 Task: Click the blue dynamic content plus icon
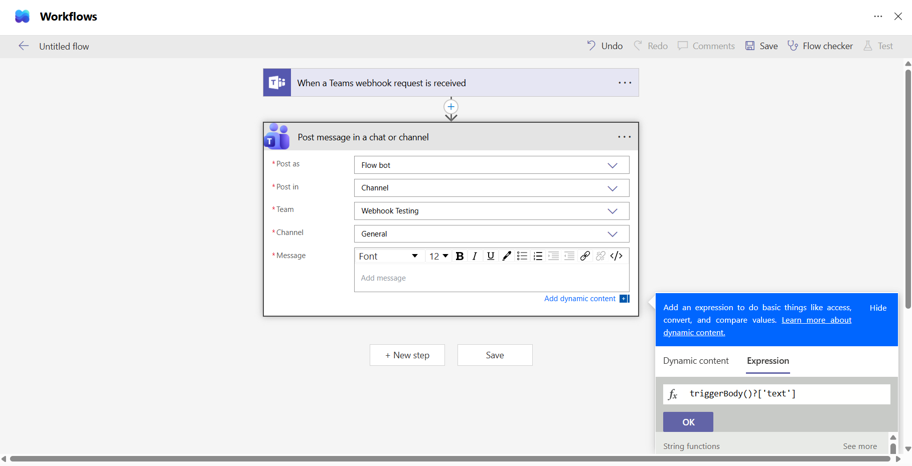625,299
